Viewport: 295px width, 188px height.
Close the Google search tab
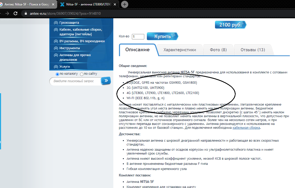pos(53,4)
